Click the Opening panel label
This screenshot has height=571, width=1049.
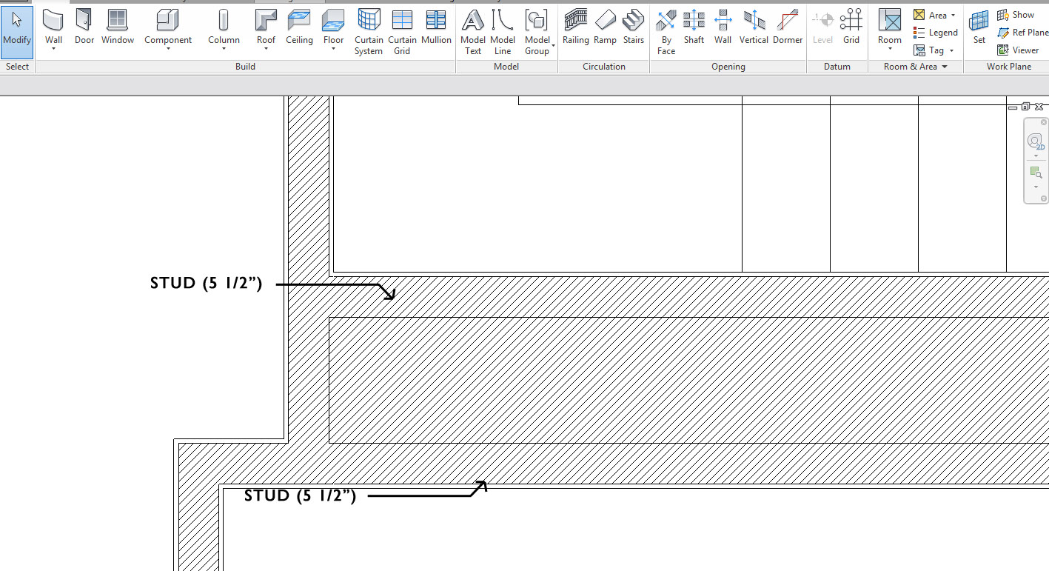728,67
